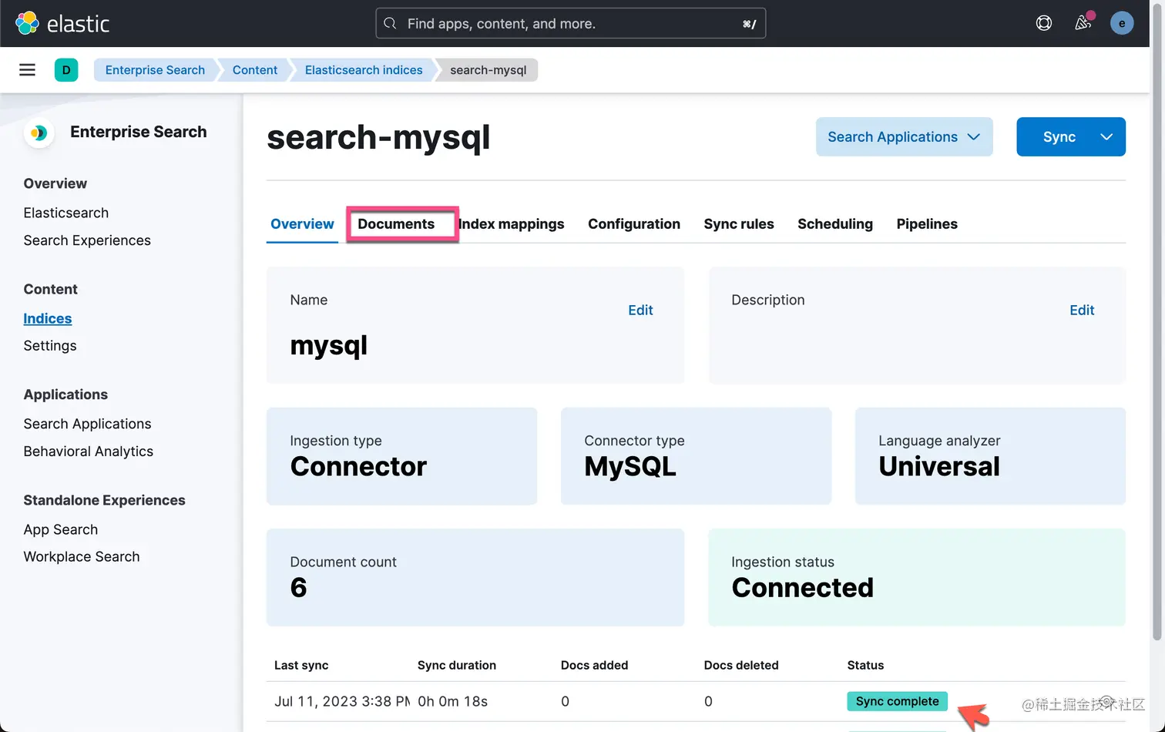Click the search-mysql page title

point(378,138)
